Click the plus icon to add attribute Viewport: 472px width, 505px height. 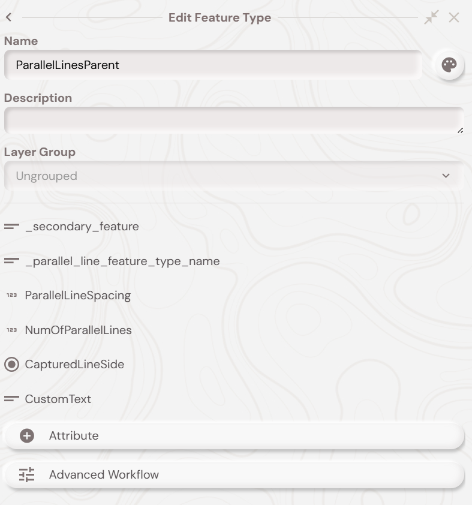(x=27, y=436)
